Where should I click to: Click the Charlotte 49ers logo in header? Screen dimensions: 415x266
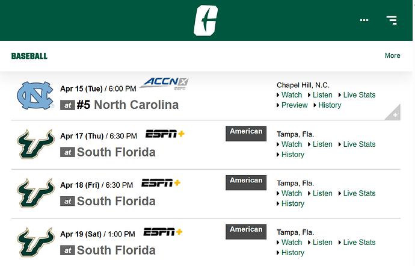206,20
